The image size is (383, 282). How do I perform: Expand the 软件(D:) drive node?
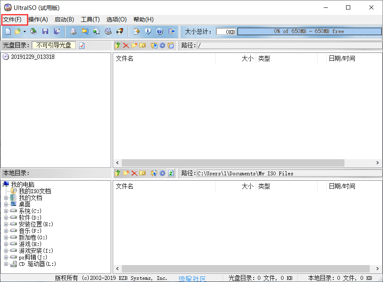[x=6, y=217]
